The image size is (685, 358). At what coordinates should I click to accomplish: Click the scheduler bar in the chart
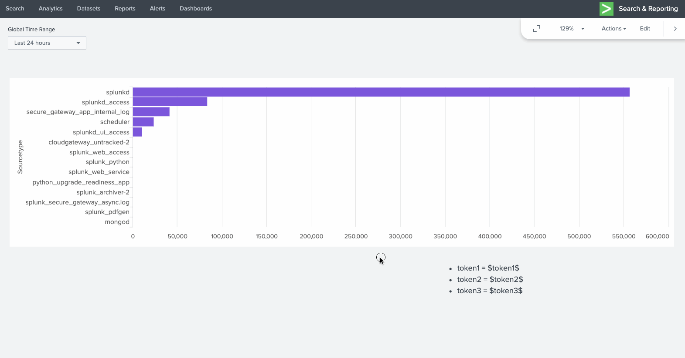[143, 122]
